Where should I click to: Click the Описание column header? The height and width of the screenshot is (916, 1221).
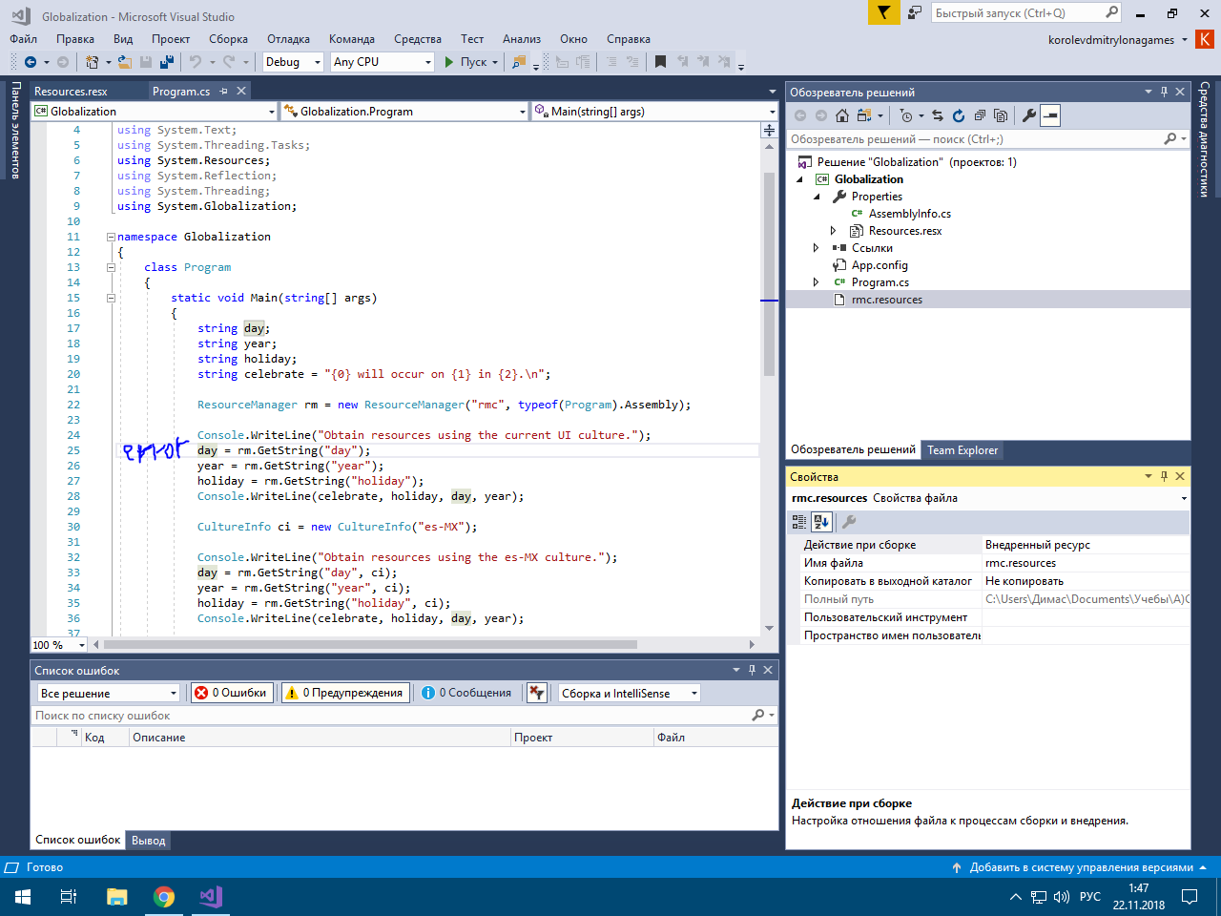click(319, 738)
